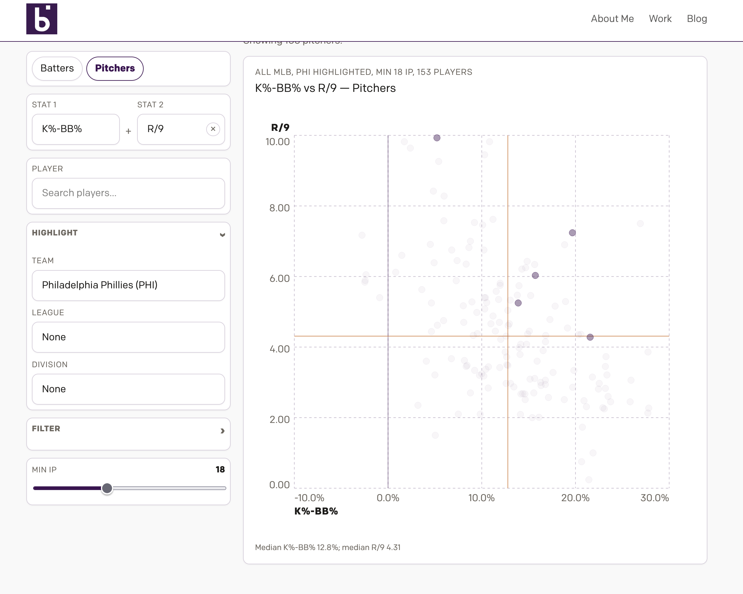Open the Stat 1 K%-BB% dropdown

point(76,129)
